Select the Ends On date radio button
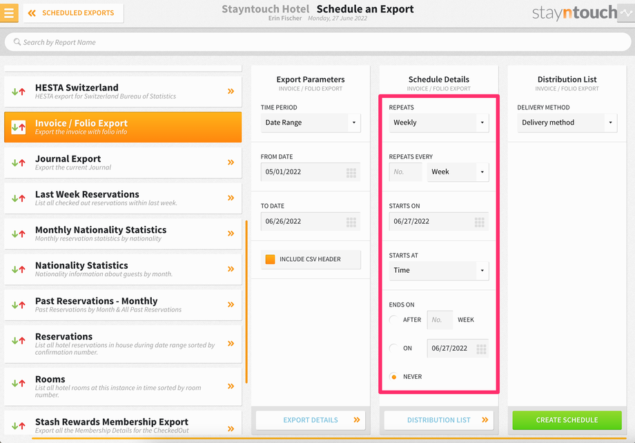Screen dimensions: 635x443 pyautogui.click(x=393, y=348)
